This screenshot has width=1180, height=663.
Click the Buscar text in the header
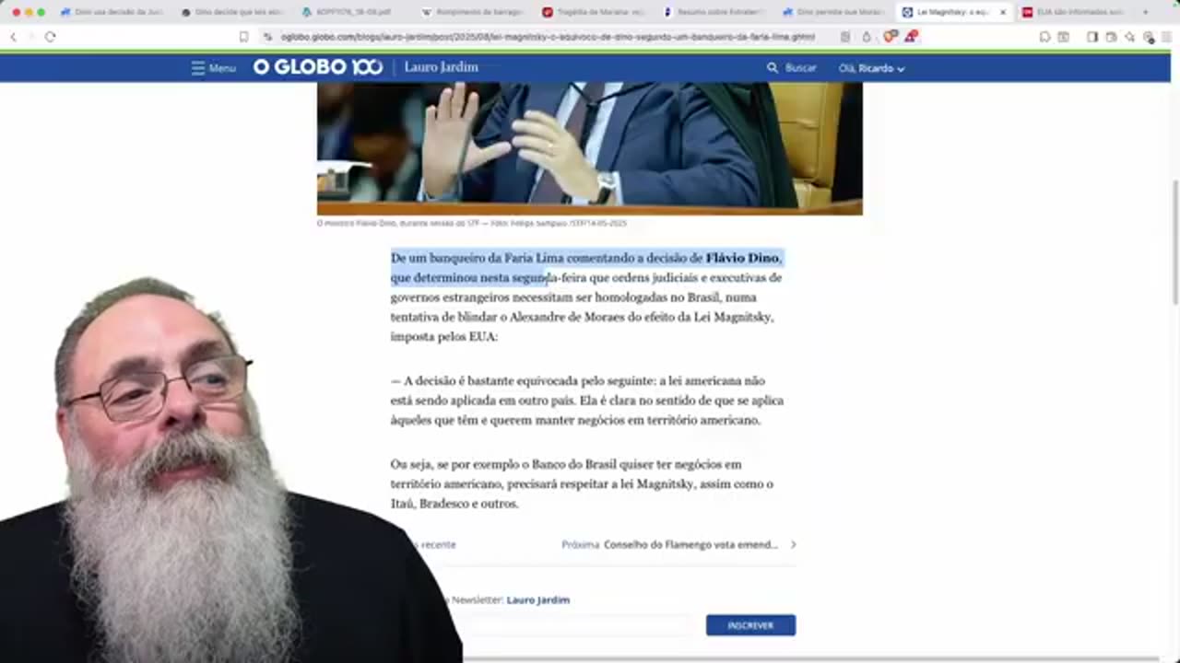[x=800, y=68]
